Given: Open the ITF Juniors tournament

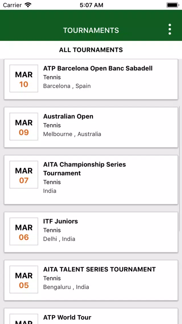Looking at the screenshot, I should tap(91, 232).
